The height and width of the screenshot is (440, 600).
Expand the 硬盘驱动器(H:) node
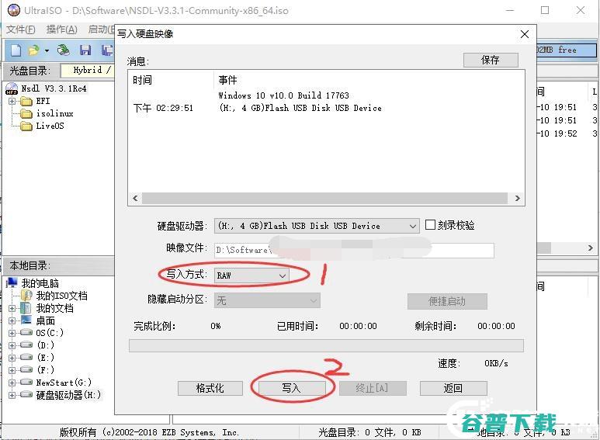coord(12,395)
